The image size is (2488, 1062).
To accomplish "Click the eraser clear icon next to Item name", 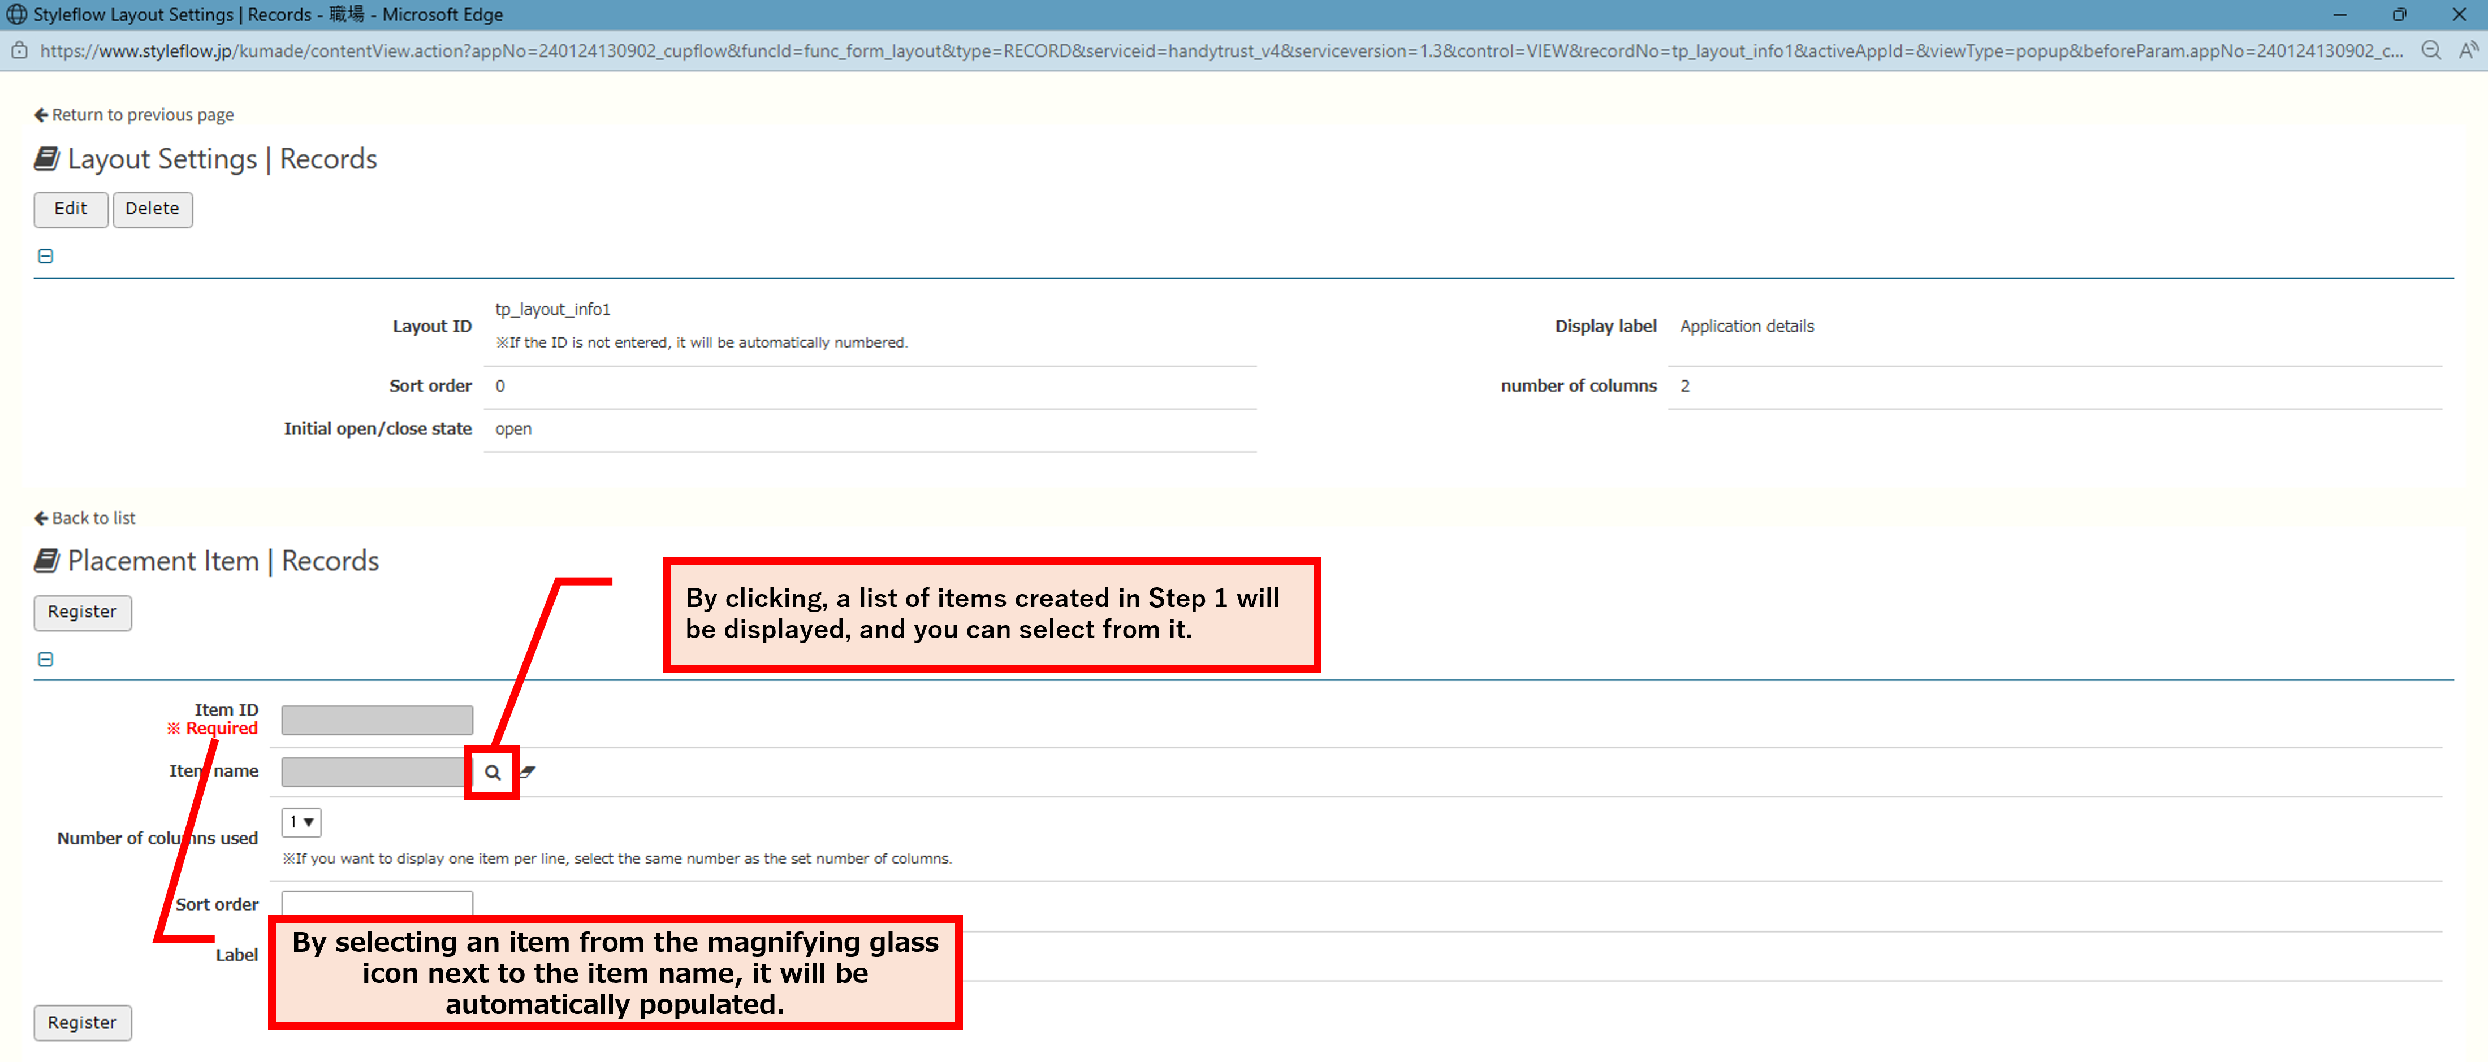I will point(528,771).
